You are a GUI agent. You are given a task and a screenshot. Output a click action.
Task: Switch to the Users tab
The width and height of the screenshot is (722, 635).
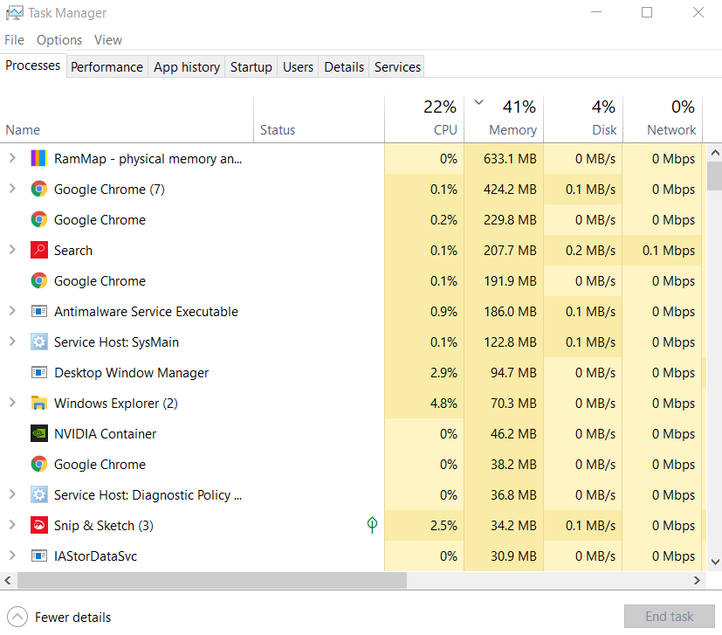tap(298, 67)
